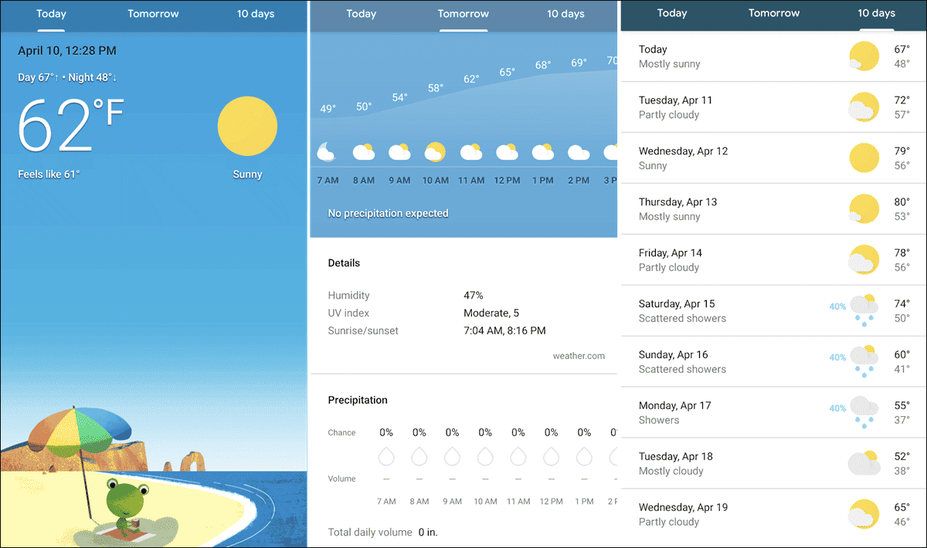Switch to 10 days tab in left panel
Image resolution: width=927 pixels, height=548 pixels.
tap(256, 14)
